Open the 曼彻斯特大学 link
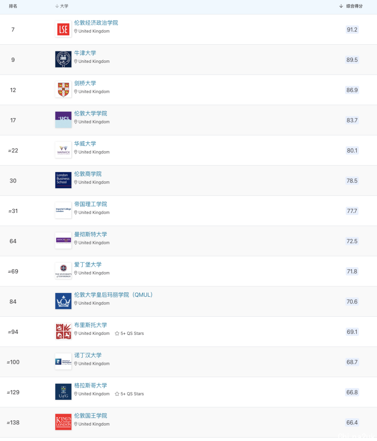The image size is (377, 441). 90,234
